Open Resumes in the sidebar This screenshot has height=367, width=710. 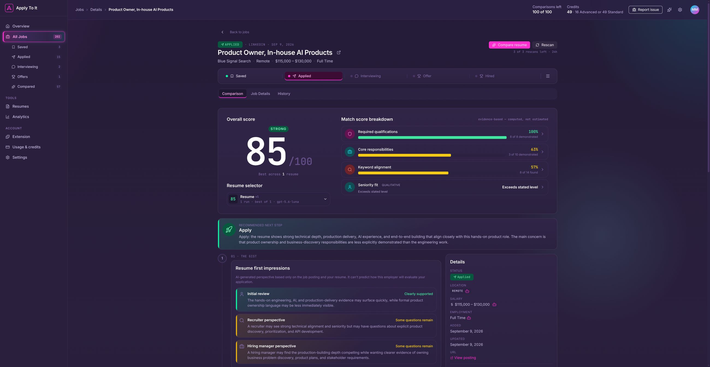(34, 106)
